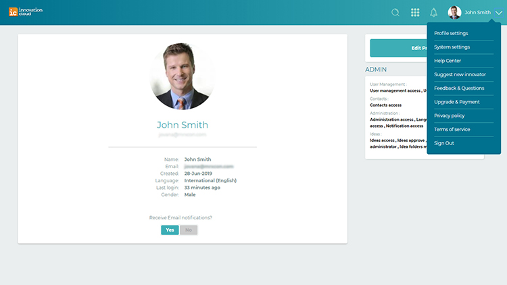507x285 pixels.
Task: Open the search icon in header
Action: (395, 13)
